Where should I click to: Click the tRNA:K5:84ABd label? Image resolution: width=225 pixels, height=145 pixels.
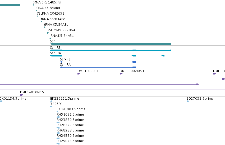[x=48, y=8]
